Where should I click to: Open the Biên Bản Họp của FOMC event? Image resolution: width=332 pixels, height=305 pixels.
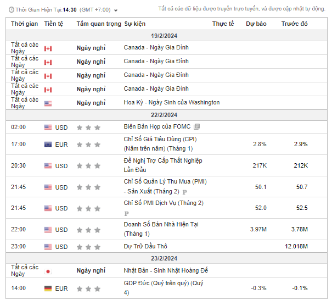pyautogui.click(x=157, y=127)
